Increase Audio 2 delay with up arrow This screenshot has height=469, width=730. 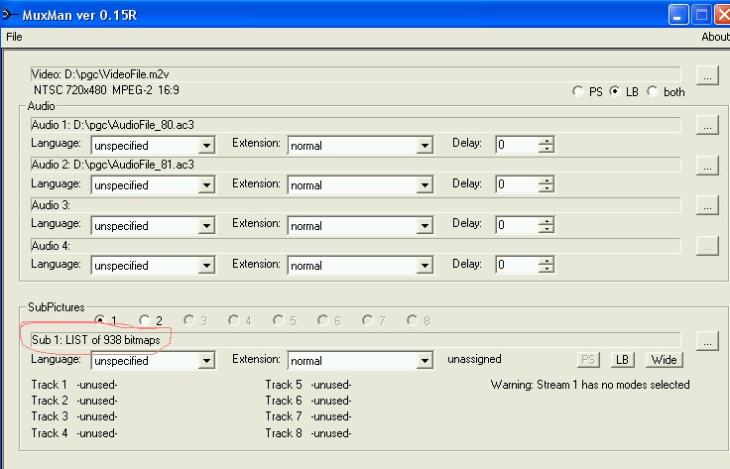[547, 180]
